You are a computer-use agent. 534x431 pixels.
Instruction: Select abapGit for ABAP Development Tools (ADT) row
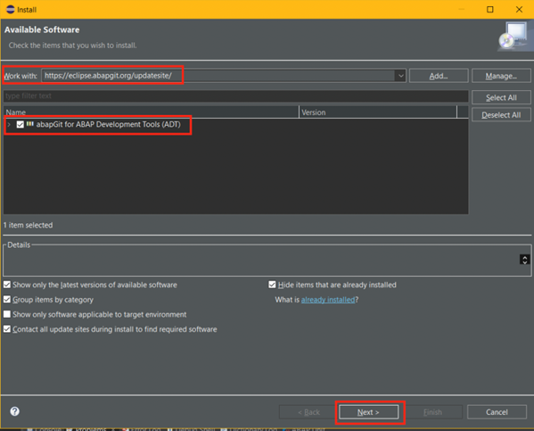point(235,124)
